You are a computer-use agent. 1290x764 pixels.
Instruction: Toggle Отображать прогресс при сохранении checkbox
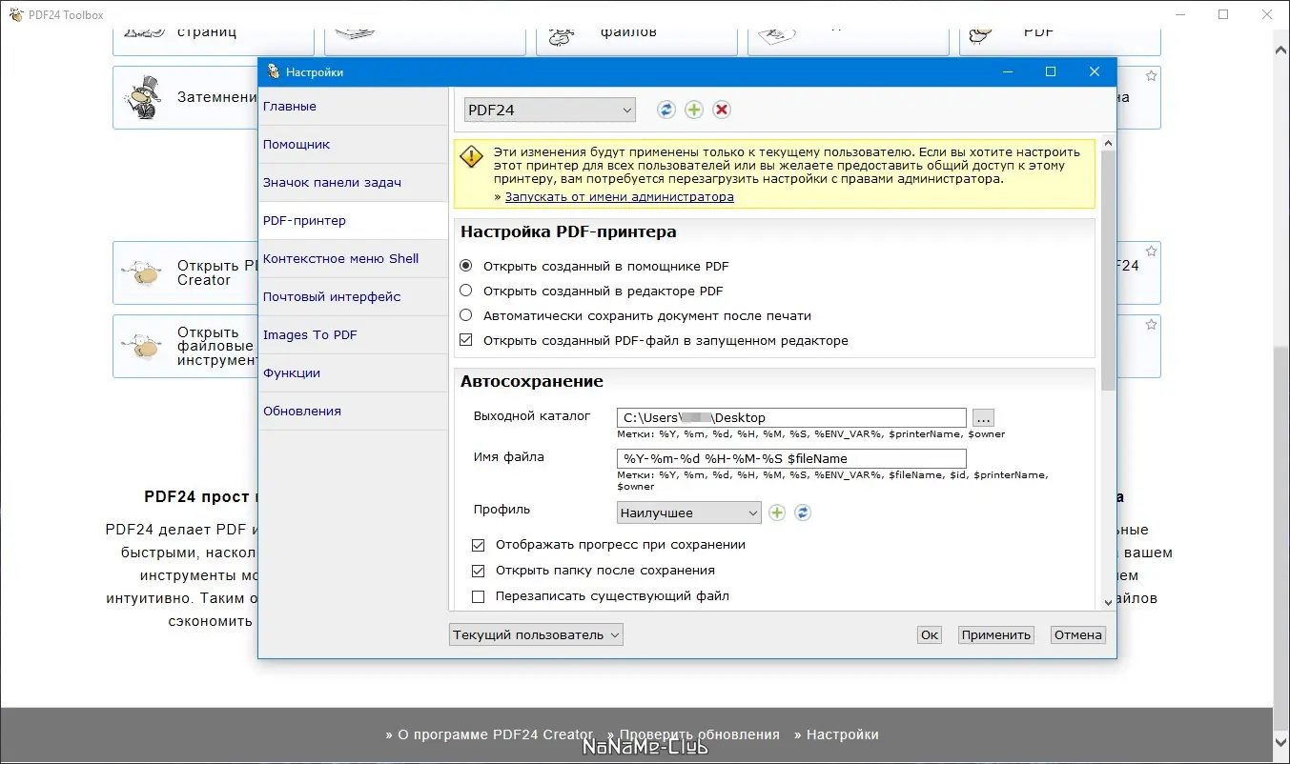point(479,545)
